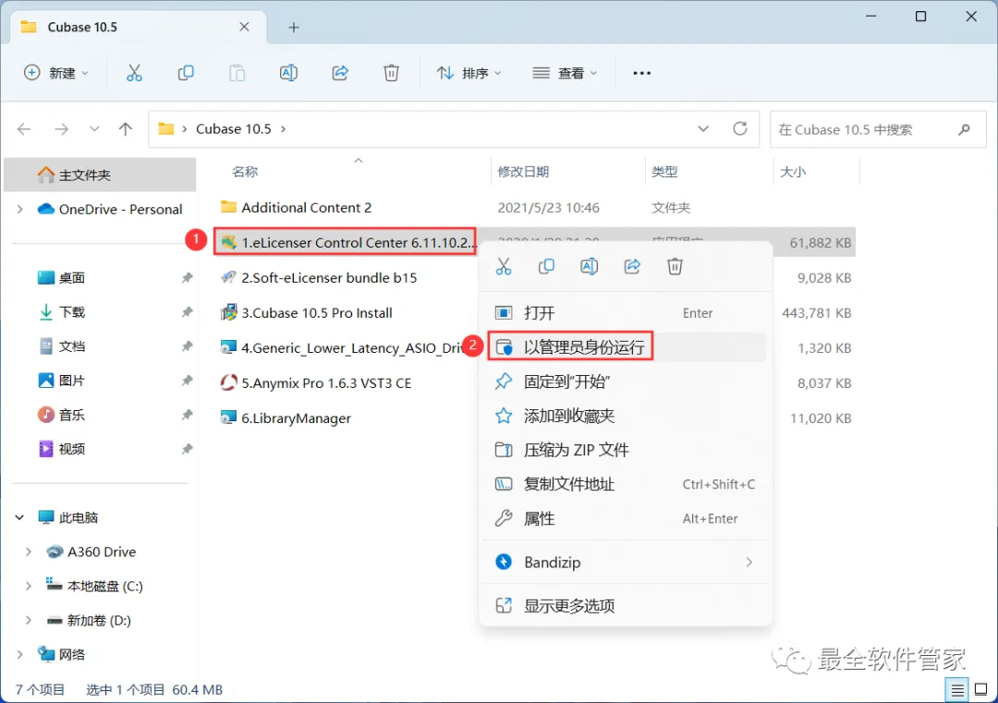Choose 打开 from context menu
The width and height of the screenshot is (998, 703).
tap(625, 313)
